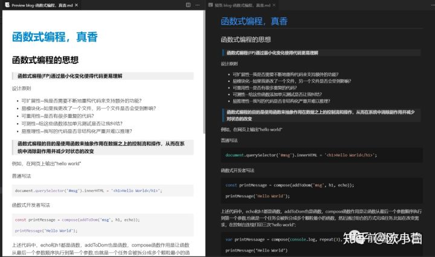Close the dark-theme 预览 blog tab

coord(274,5)
